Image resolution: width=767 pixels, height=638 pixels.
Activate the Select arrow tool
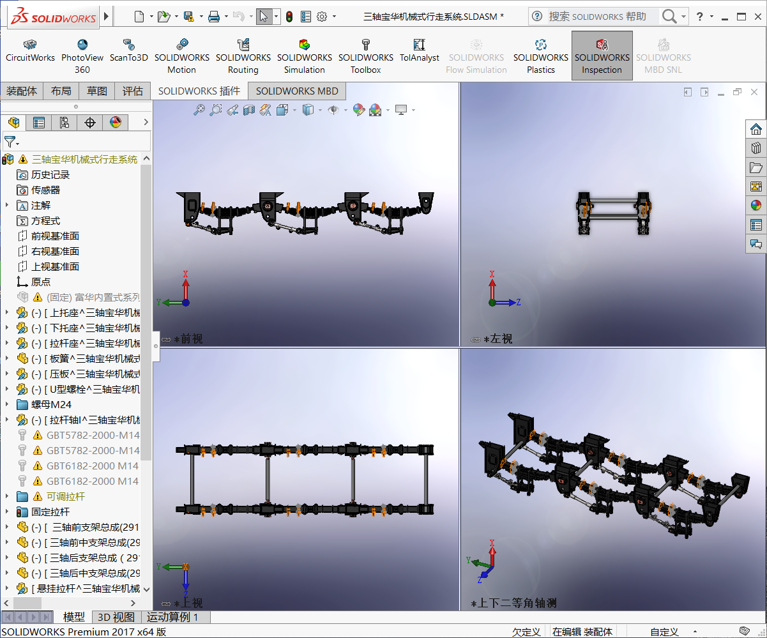pyautogui.click(x=264, y=17)
